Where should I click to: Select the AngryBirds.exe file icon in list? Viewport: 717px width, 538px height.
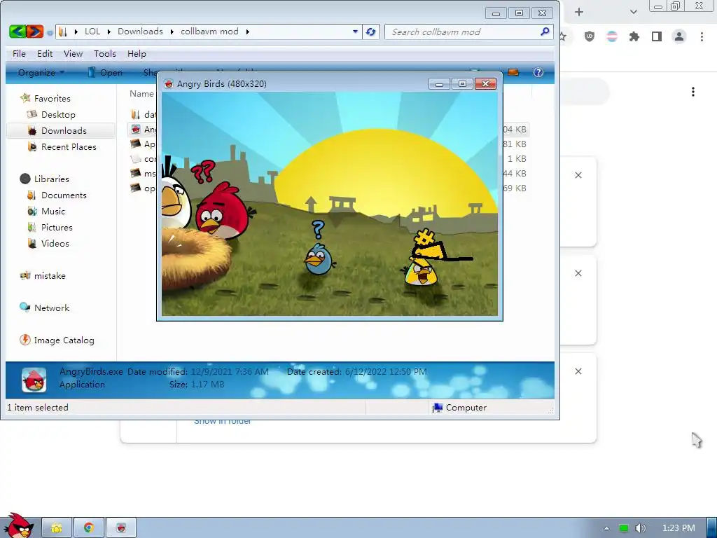[135, 129]
